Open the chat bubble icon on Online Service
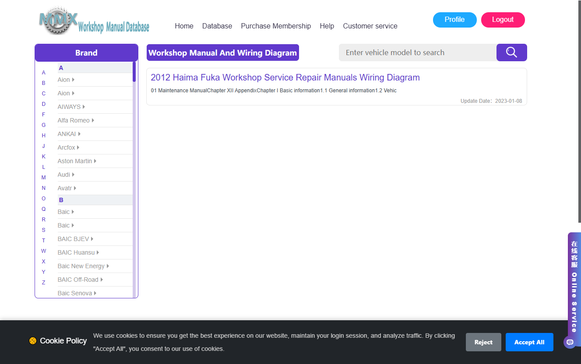Viewport: 581px width, 364px height. (x=570, y=342)
